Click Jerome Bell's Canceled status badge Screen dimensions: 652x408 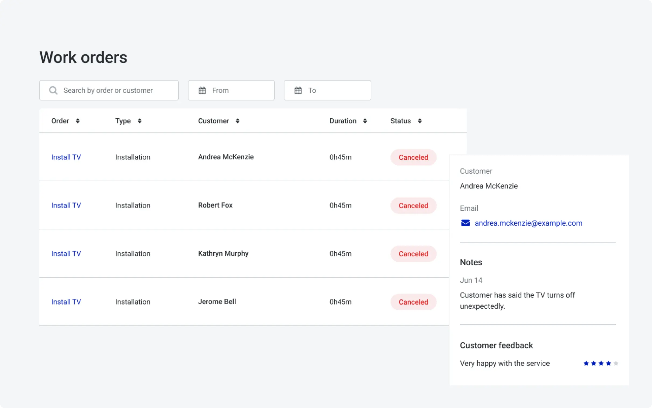[413, 302]
